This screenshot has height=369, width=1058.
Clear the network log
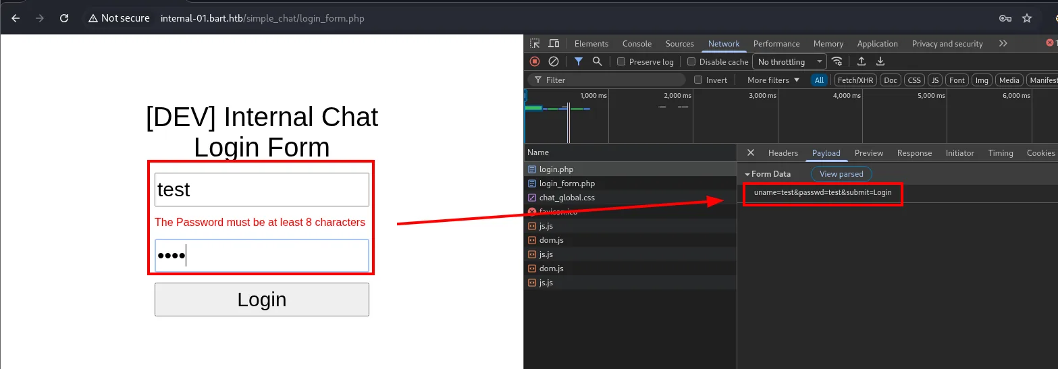554,61
